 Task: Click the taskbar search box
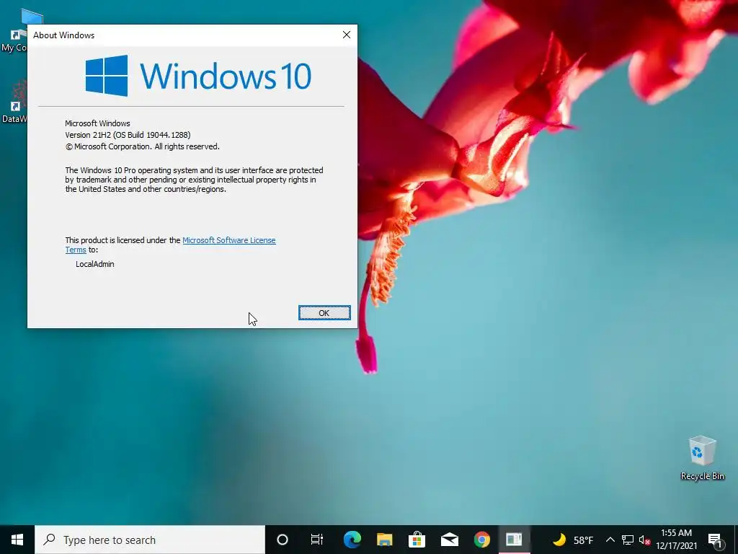click(150, 540)
